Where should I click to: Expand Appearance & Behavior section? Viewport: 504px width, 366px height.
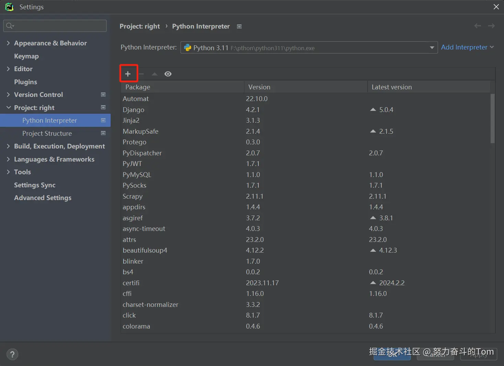tap(8, 43)
